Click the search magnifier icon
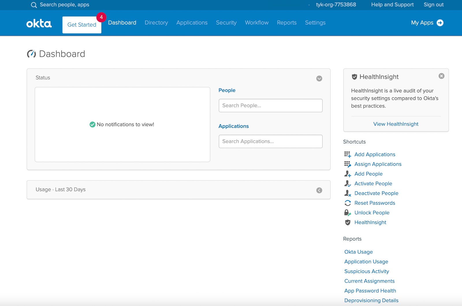 pos(34,5)
